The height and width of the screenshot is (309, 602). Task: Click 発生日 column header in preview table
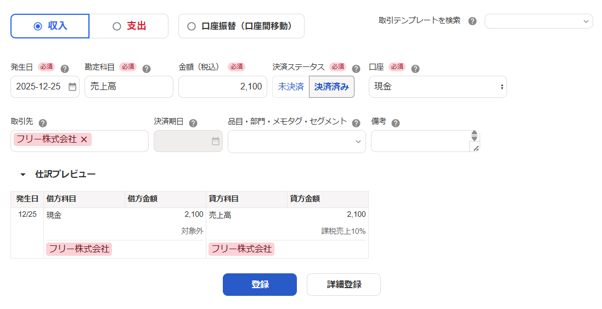[27, 199]
